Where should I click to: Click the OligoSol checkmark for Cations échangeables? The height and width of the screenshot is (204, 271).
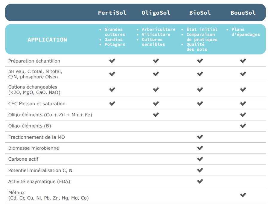156,89
